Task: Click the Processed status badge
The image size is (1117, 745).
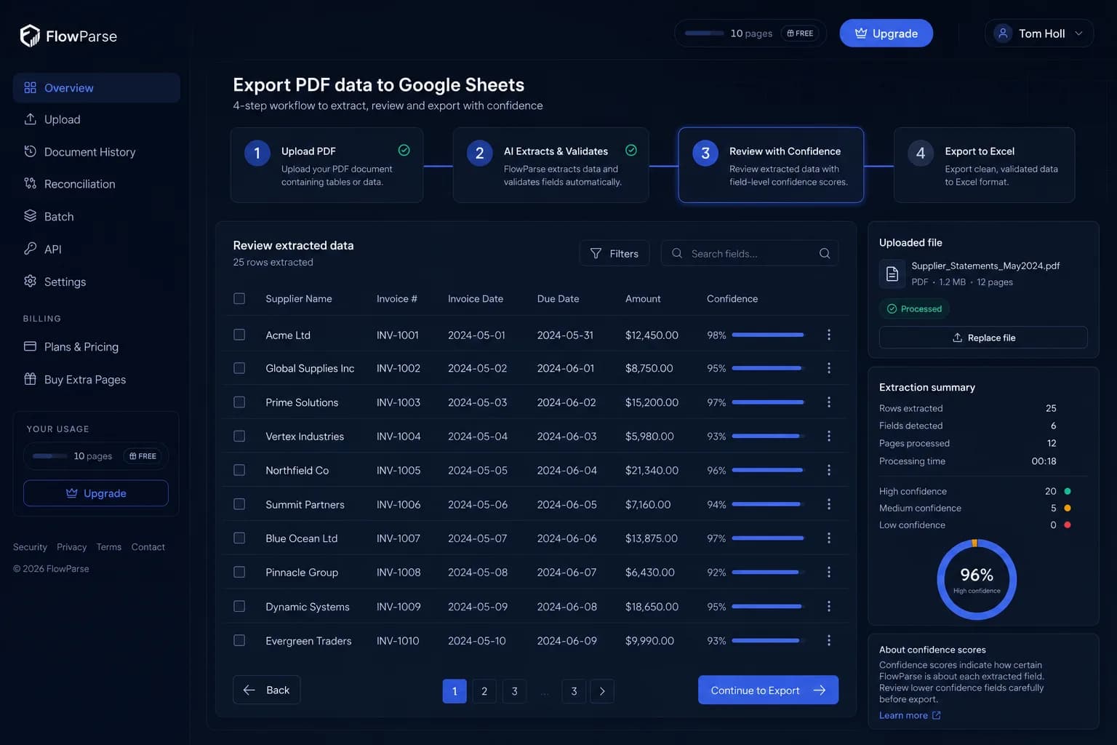Action: pyautogui.click(x=914, y=308)
